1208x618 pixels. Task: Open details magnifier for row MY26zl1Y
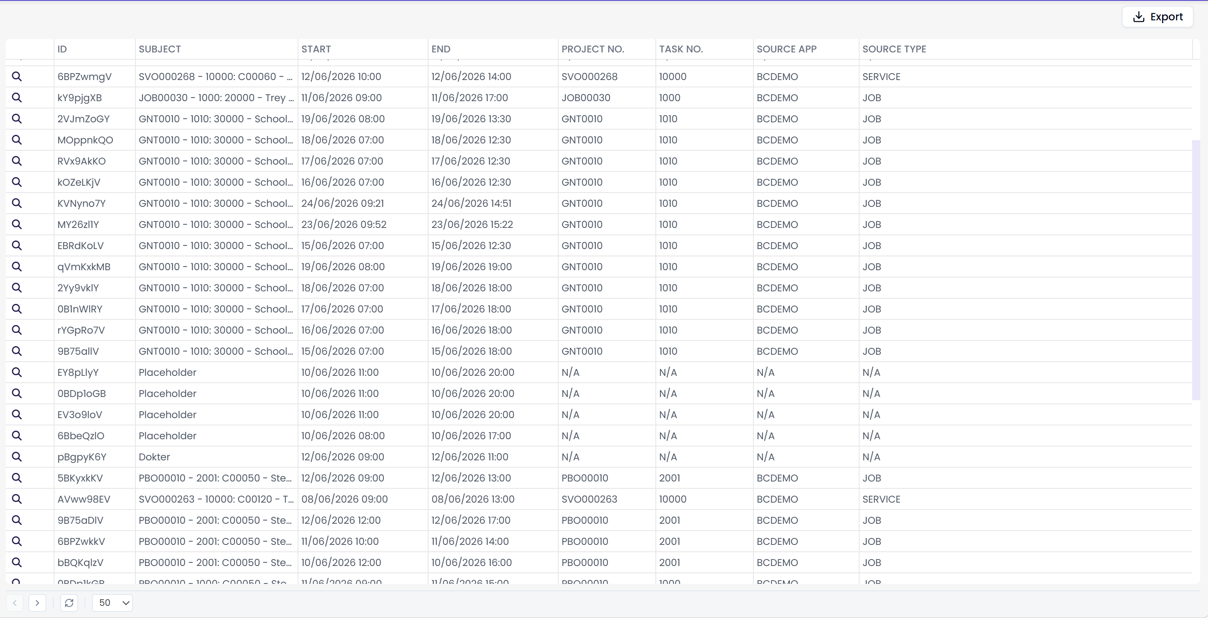point(16,224)
